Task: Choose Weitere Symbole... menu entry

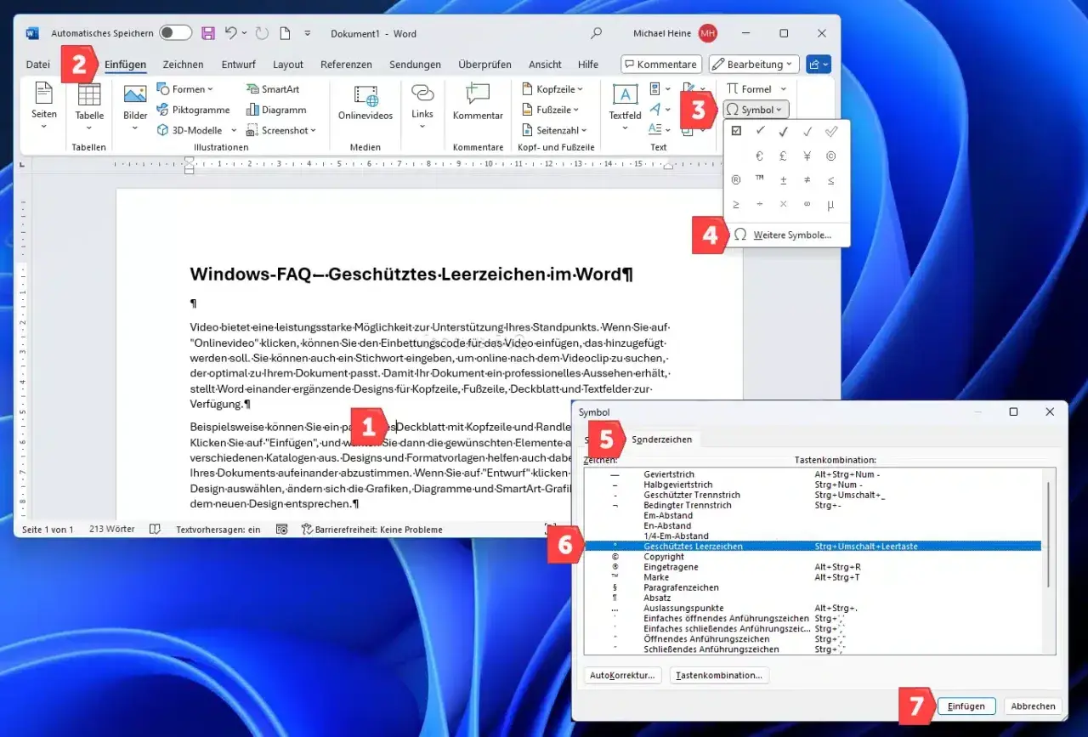Action: 786,235
